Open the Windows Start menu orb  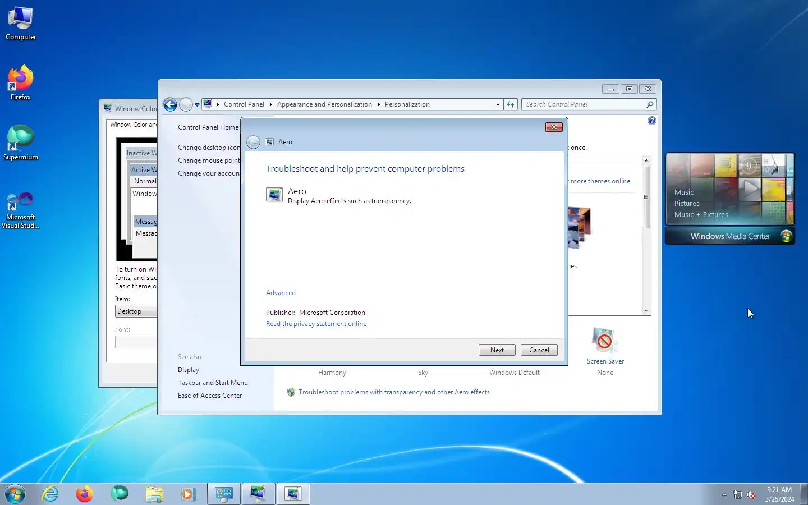(15, 494)
